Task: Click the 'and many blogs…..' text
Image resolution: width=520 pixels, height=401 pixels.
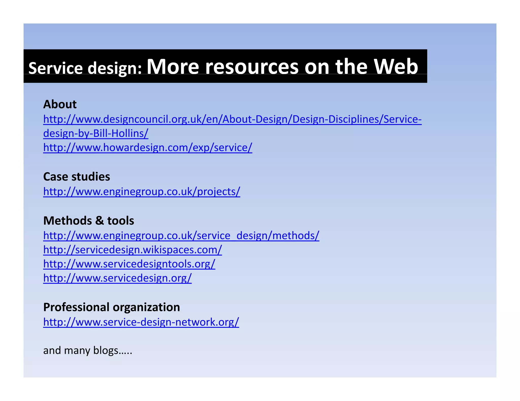Action: pyautogui.click(x=88, y=351)
